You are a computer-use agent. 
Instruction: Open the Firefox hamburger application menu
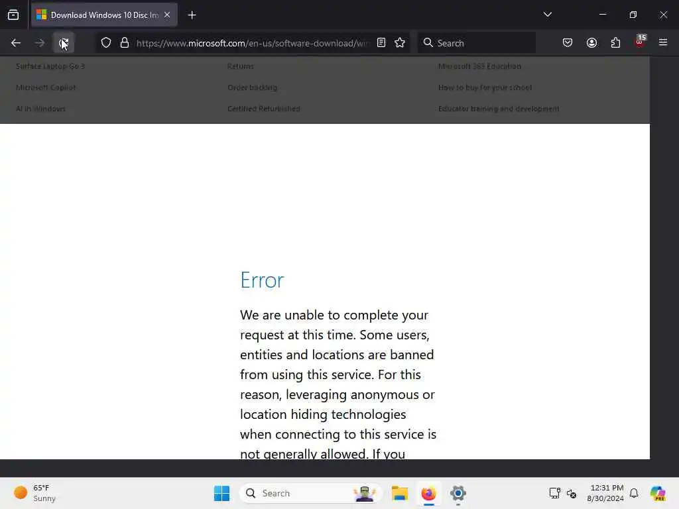click(x=663, y=42)
